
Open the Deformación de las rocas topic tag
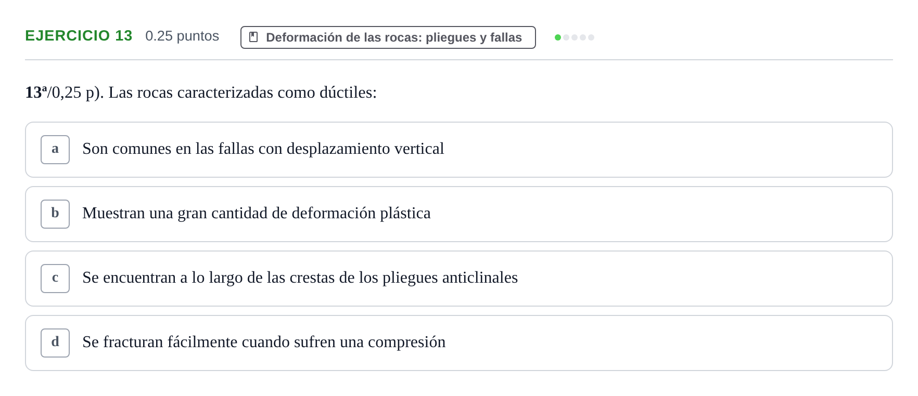[388, 37]
